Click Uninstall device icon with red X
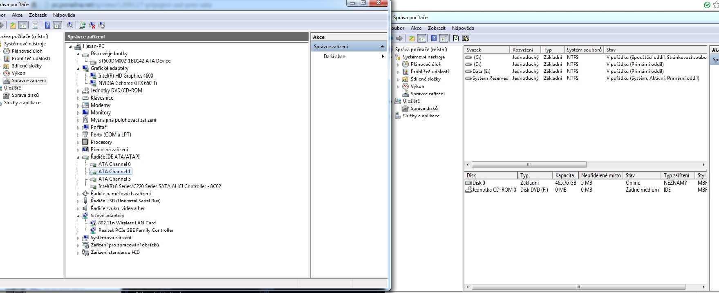Screen dimensions: 719x293 tap(92, 25)
